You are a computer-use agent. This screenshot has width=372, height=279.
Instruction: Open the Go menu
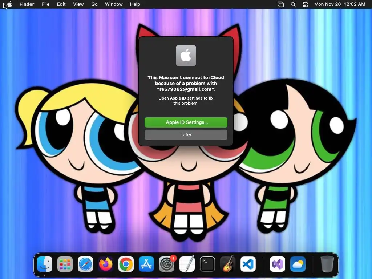[94, 4]
